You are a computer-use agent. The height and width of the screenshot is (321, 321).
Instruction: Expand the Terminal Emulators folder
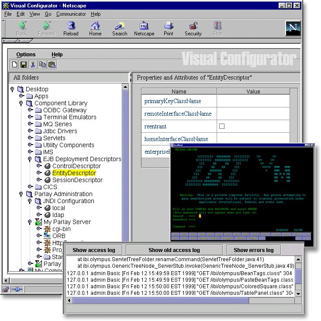click(30, 117)
